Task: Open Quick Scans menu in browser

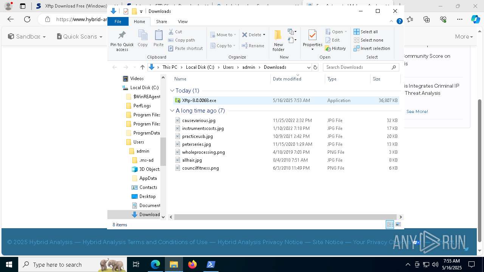Action: point(79,37)
